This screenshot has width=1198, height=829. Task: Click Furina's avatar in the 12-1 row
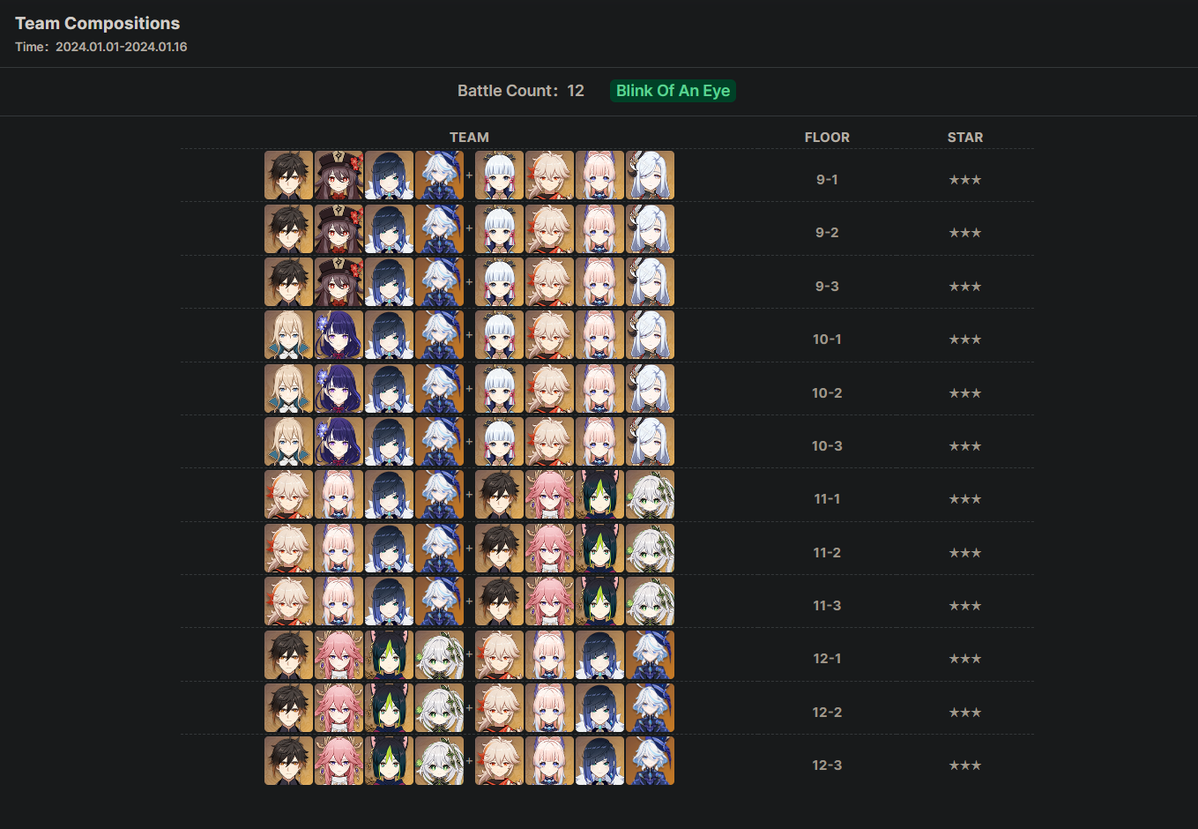click(650, 654)
